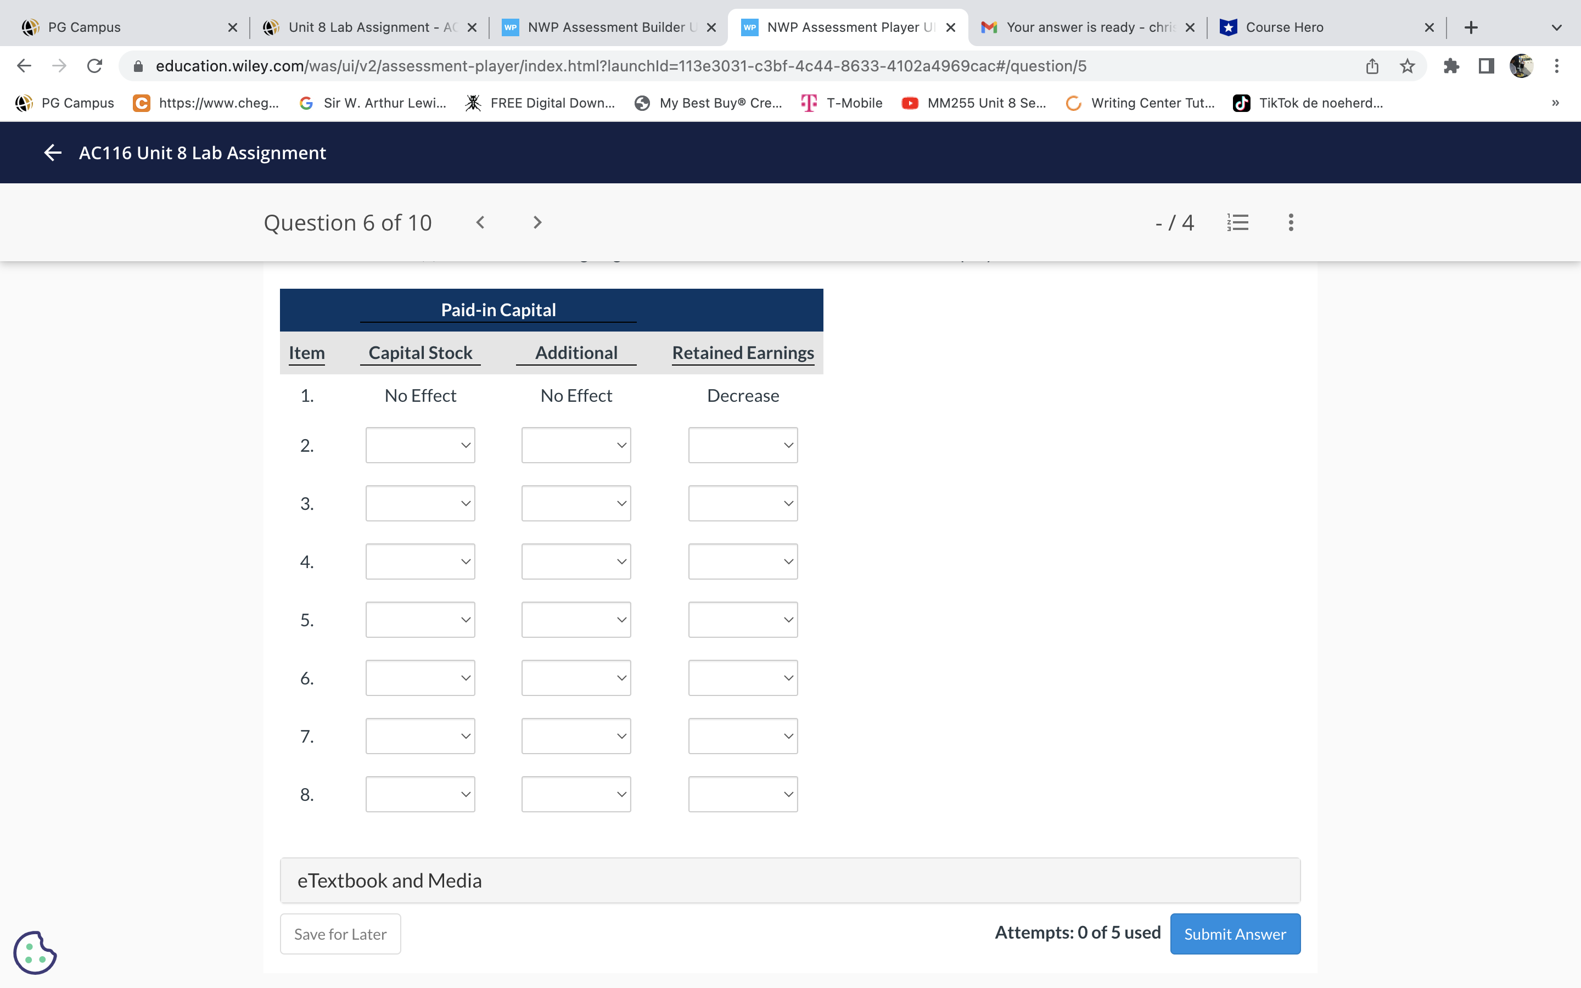Click the back arrow beside AC116 Unit 8 Lab Assignment
Image resolution: width=1581 pixels, height=988 pixels.
pyautogui.click(x=52, y=152)
